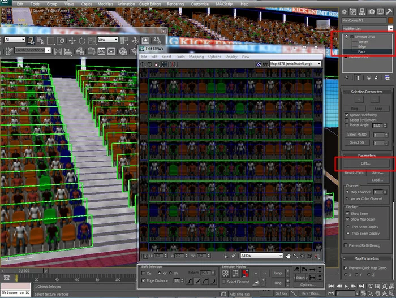Toggle checker map display icon in Edit UVWs

(259, 64)
